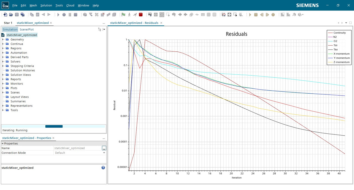This screenshot has height=190, width=354.
Task: Click the plot data-focus chart icon
Action: (223, 15)
